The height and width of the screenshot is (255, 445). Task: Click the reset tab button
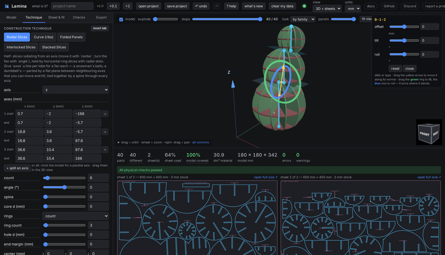click(x=100, y=28)
